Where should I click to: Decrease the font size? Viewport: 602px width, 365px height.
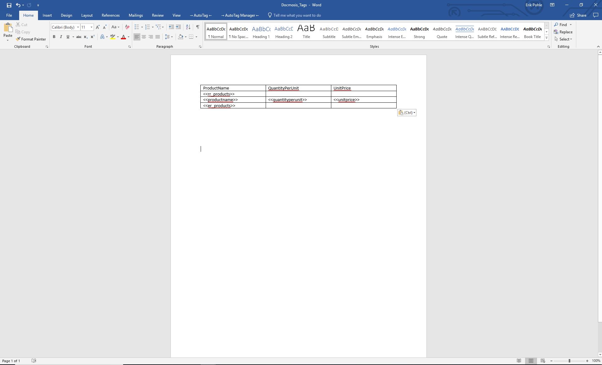(105, 27)
